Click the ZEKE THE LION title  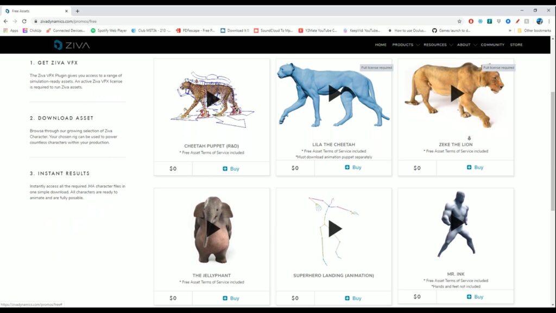coord(456,145)
